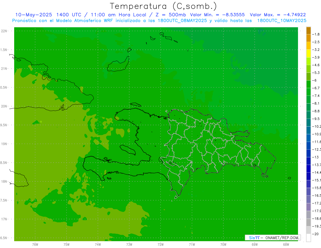Click the "76W" longitude axis label
The height and width of the screenshot is (248, 321).
click(35, 244)
